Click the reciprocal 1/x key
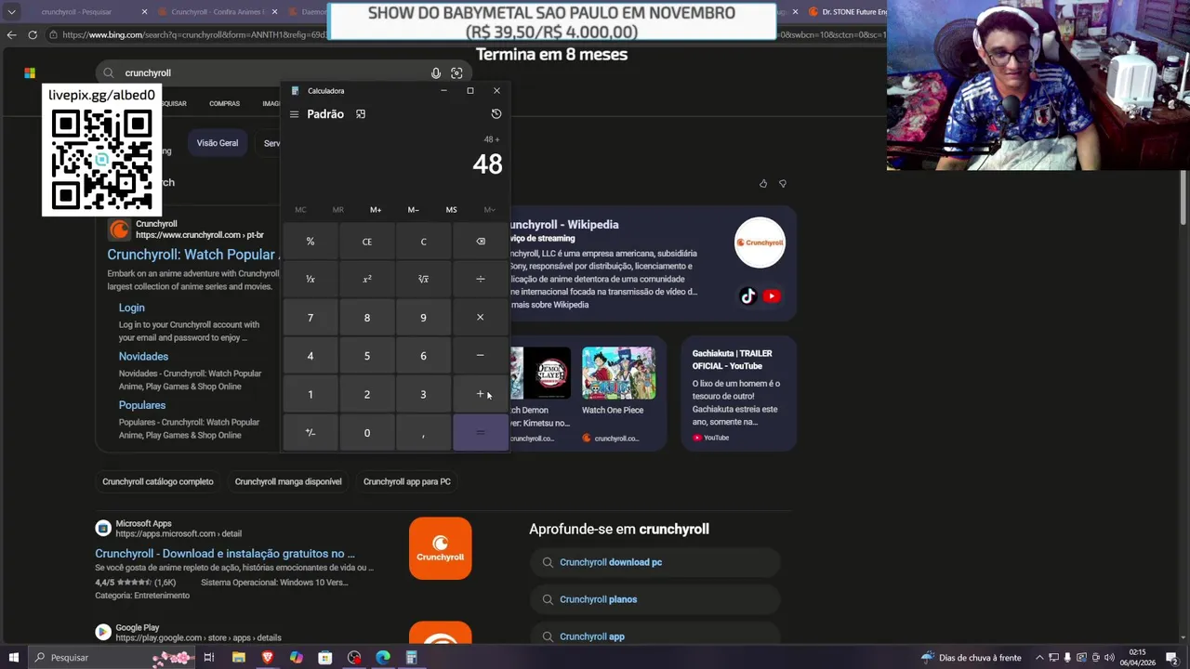Viewport: 1190px width, 669px height. pos(311,280)
